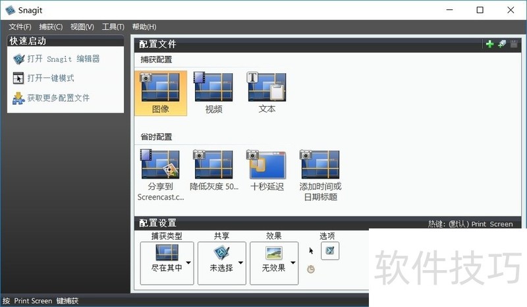Click the save profile disk icon

(x=514, y=44)
